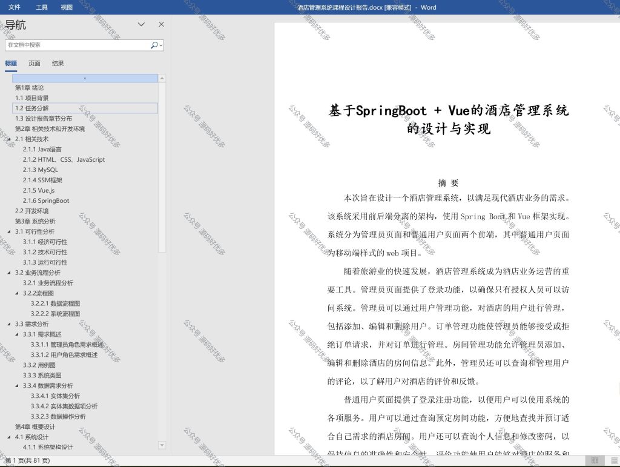Go to heading 3.1.1 经济可行性

(45, 242)
